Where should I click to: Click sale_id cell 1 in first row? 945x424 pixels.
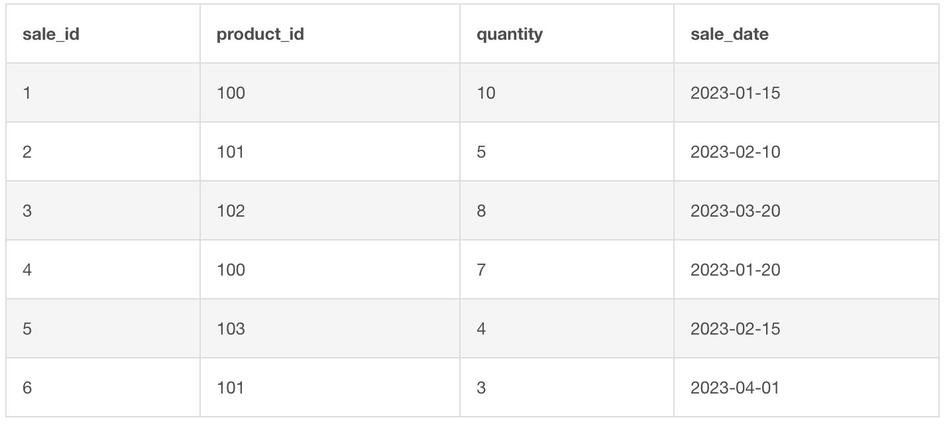pos(27,93)
